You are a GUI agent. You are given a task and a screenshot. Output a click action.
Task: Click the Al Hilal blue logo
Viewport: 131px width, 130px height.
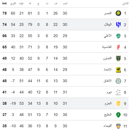coord(118,24)
